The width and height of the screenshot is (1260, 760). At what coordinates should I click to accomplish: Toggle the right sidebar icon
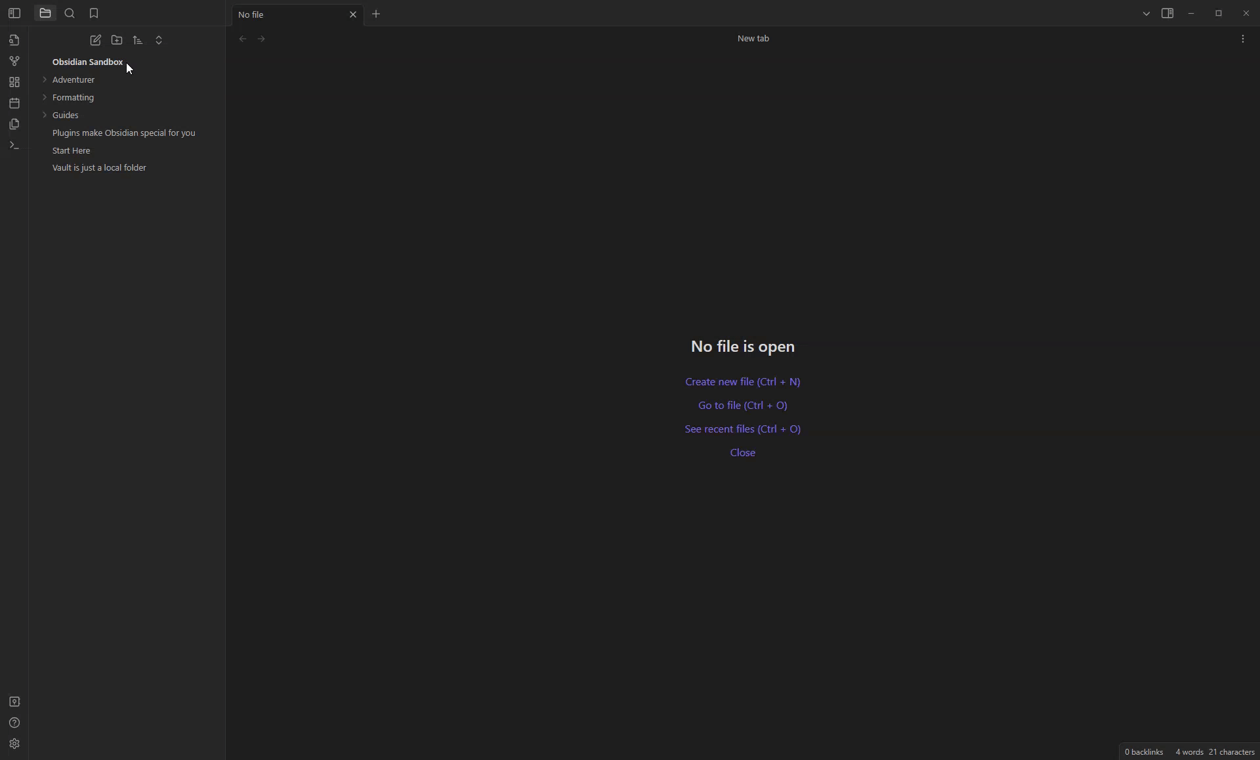click(1167, 14)
